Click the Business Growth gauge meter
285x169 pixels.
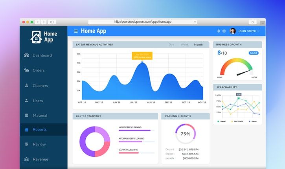[237, 67]
